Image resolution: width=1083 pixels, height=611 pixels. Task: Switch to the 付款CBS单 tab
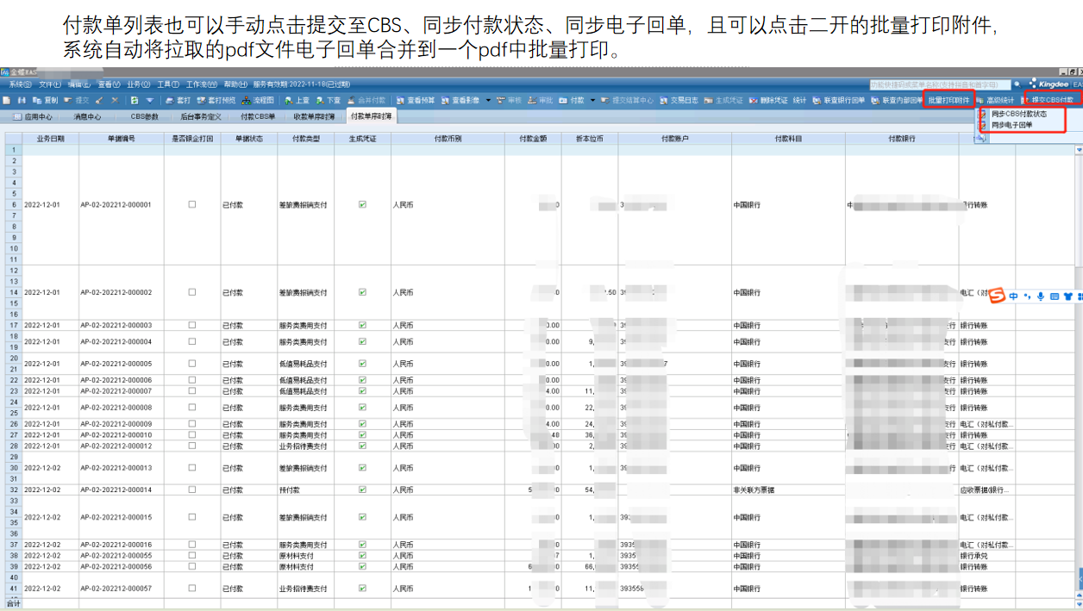tap(258, 115)
